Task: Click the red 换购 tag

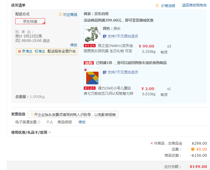Action: (89, 63)
